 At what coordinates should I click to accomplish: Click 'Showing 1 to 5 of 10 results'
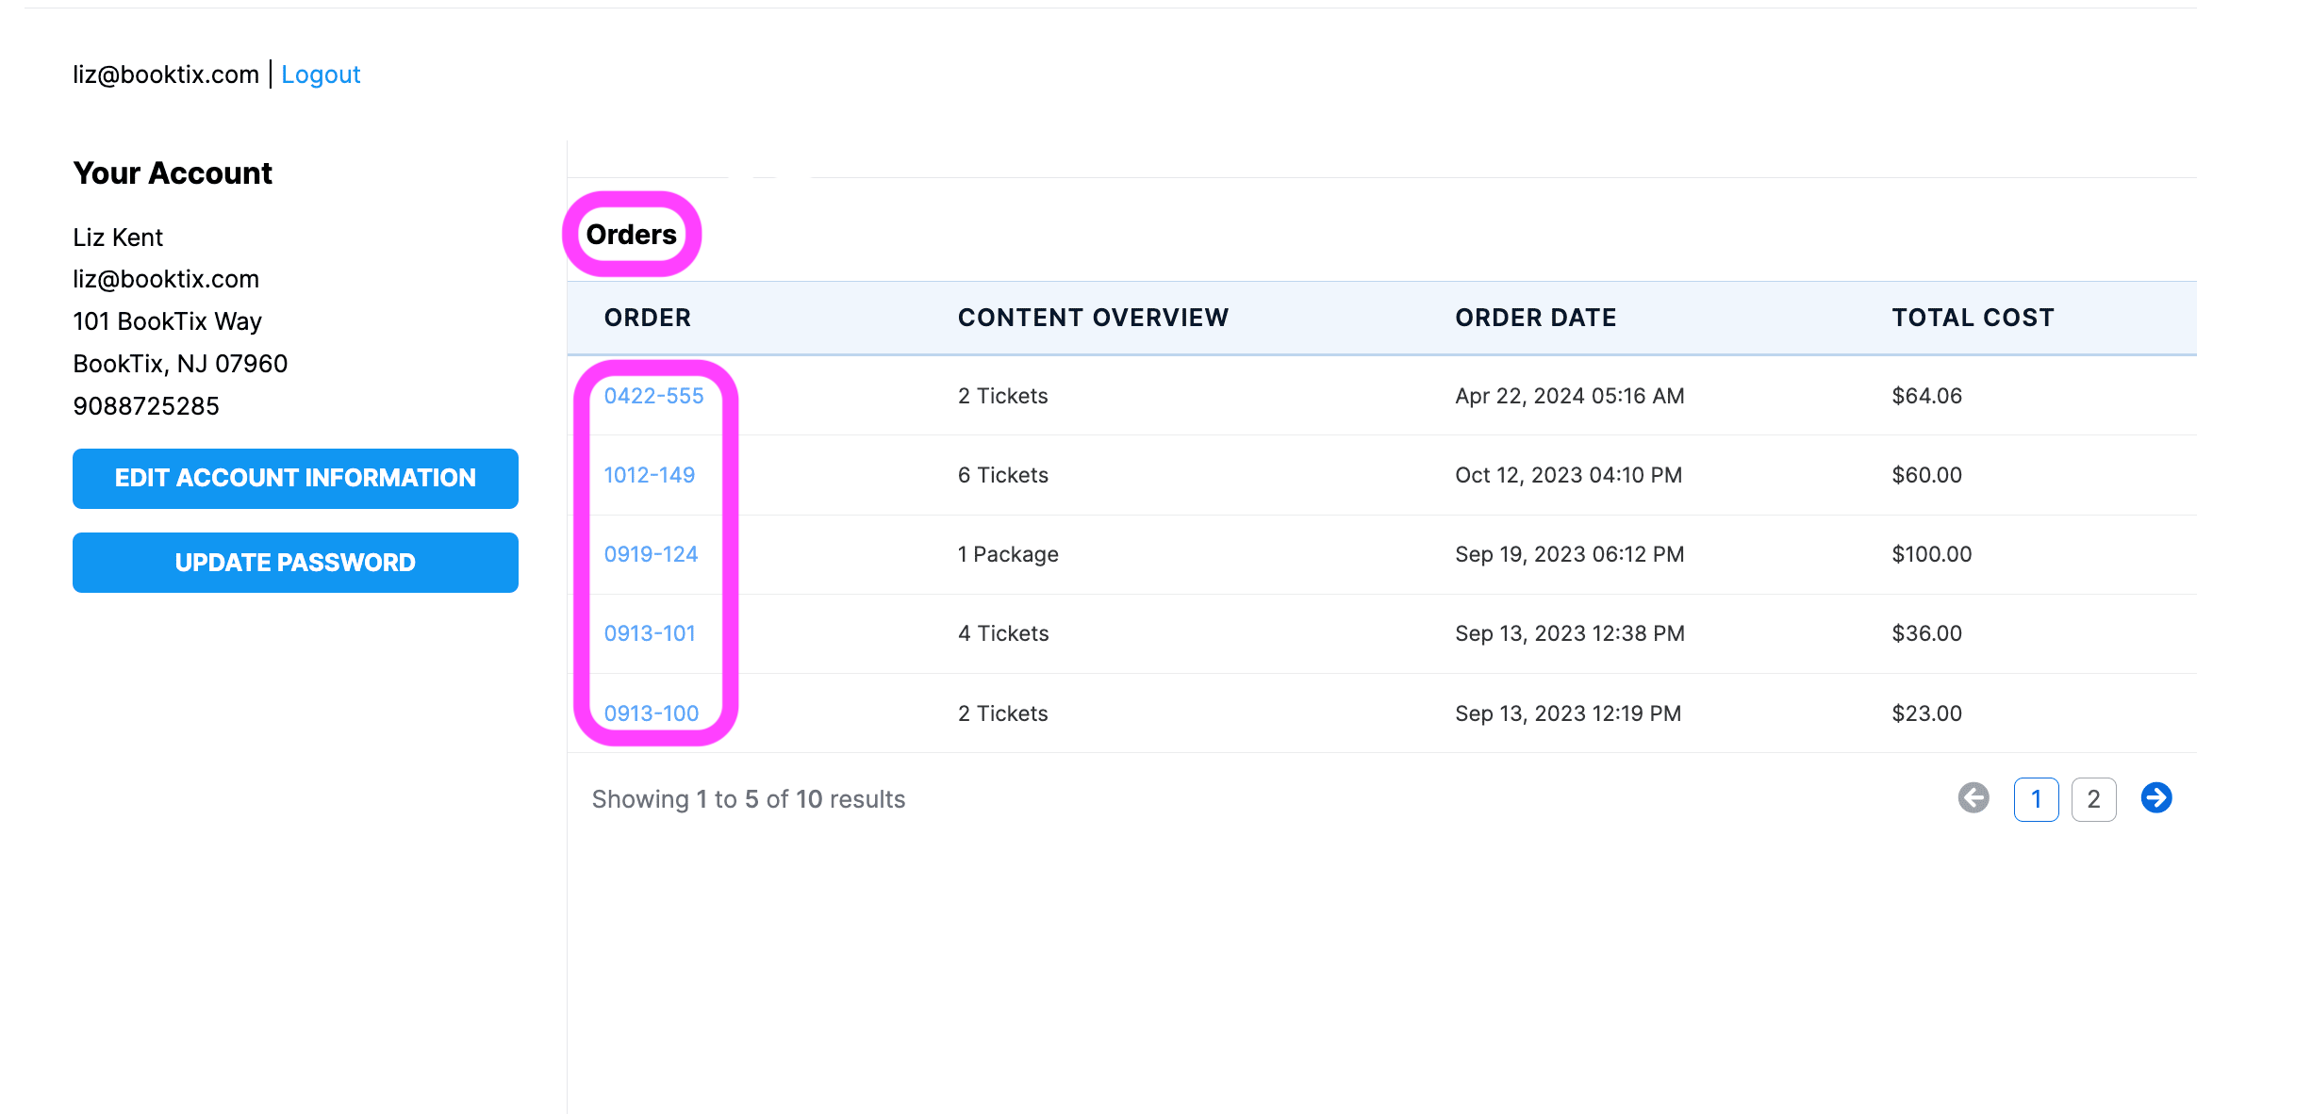[749, 799]
